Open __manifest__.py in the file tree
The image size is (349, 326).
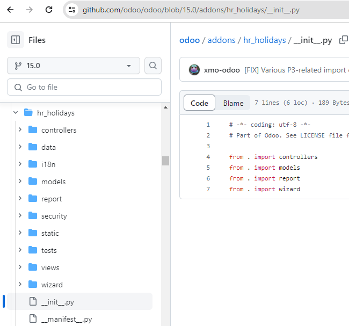(67, 320)
